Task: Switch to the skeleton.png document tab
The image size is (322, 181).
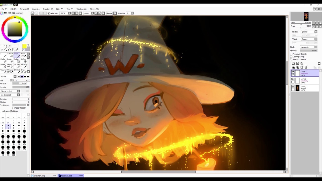Action: pos(44,176)
